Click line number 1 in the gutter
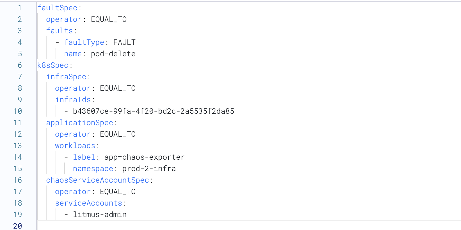 pyautogui.click(x=20, y=8)
